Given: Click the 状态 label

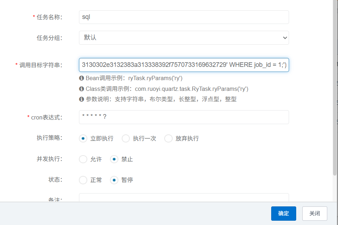Looking at the screenshot, I should pos(55,180).
